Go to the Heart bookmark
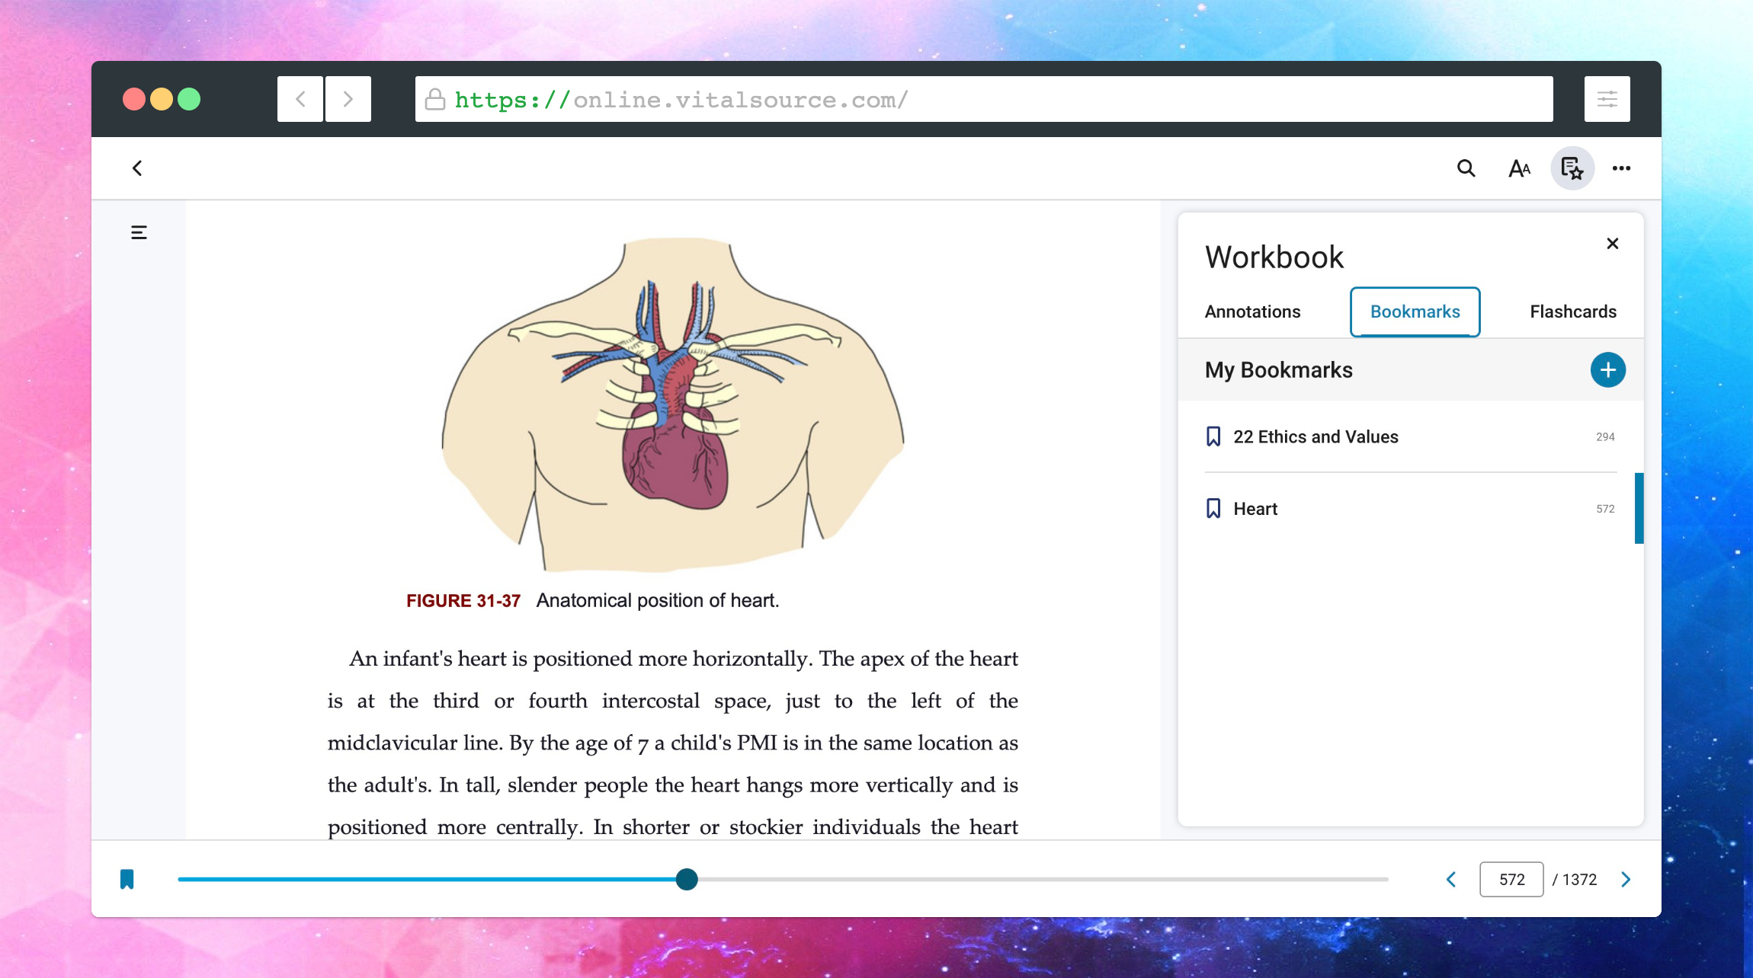Screen dimensions: 1753x978 tap(1255, 508)
